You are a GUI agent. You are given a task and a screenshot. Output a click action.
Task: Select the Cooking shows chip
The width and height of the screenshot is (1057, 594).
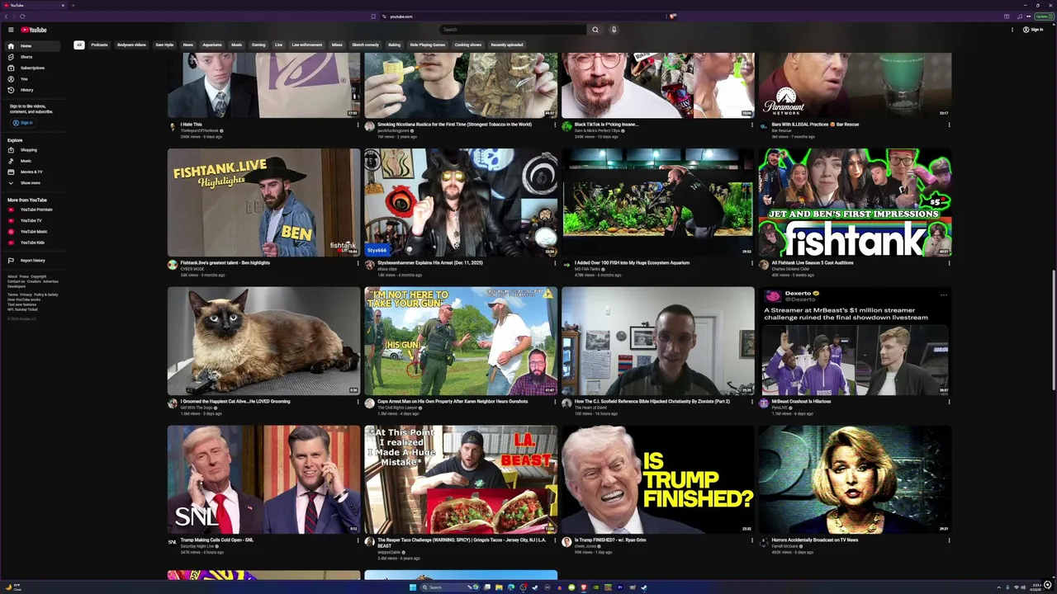tap(468, 45)
